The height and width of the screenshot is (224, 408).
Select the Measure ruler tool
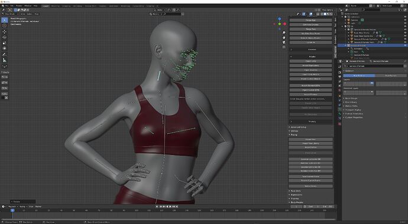(4, 60)
